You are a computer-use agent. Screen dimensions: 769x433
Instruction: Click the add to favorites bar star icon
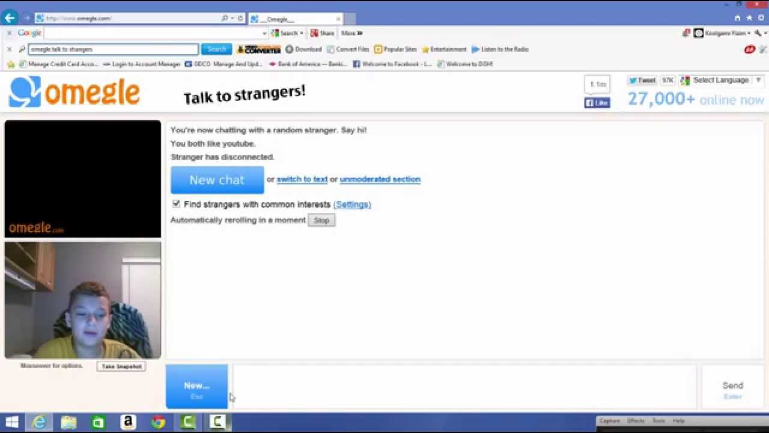click(x=11, y=64)
